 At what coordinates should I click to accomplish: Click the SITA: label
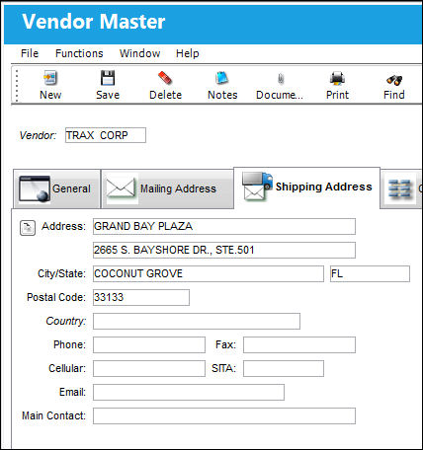pyautogui.click(x=224, y=368)
